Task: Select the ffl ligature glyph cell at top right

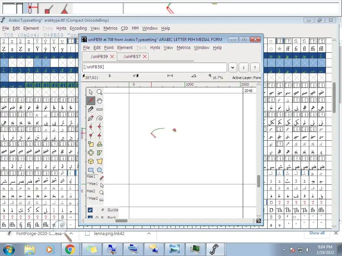Action: pyautogui.click(x=321, y=49)
